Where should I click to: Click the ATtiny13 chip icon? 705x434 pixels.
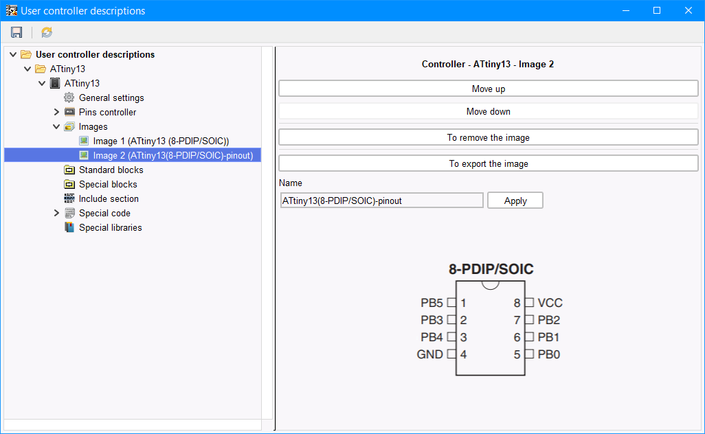point(55,83)
